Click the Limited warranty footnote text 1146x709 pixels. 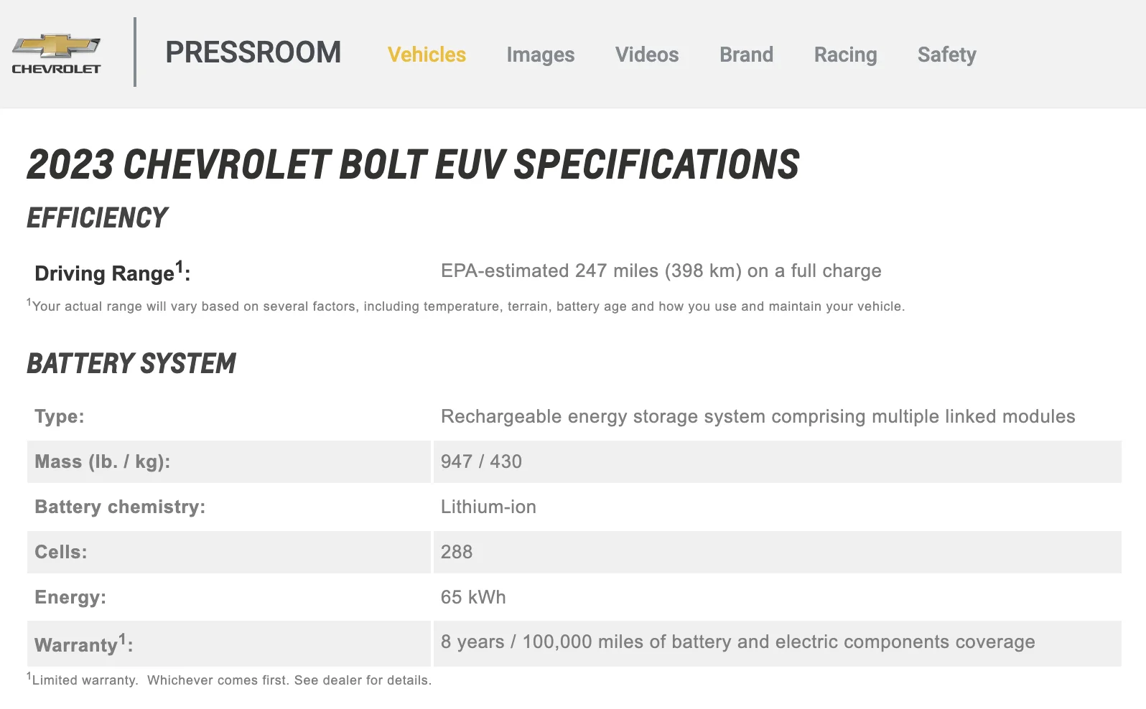tap(229, 680)
